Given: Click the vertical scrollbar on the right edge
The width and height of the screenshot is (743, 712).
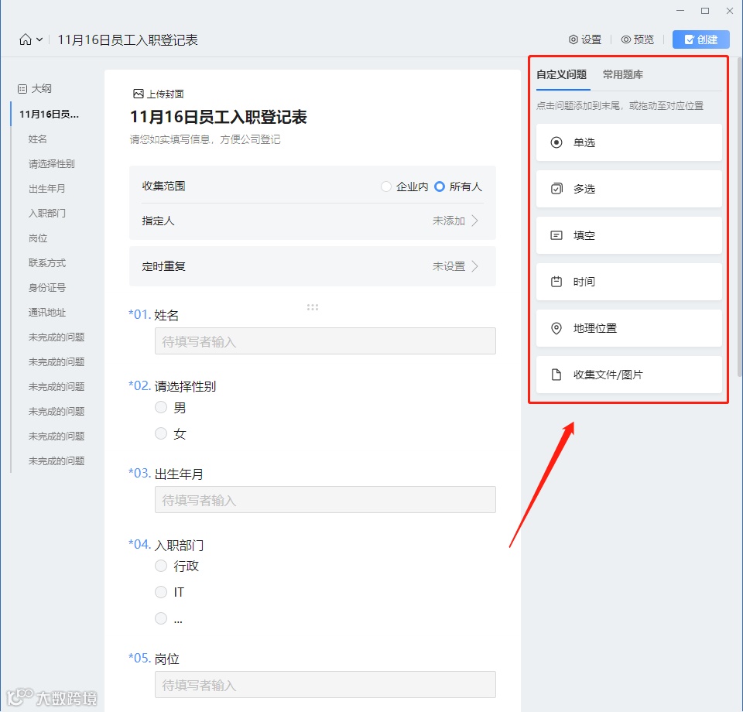Looking at the screenshot, I should tap(740, 217).
